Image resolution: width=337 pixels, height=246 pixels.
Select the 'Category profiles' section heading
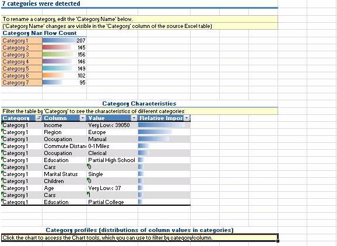139,230
